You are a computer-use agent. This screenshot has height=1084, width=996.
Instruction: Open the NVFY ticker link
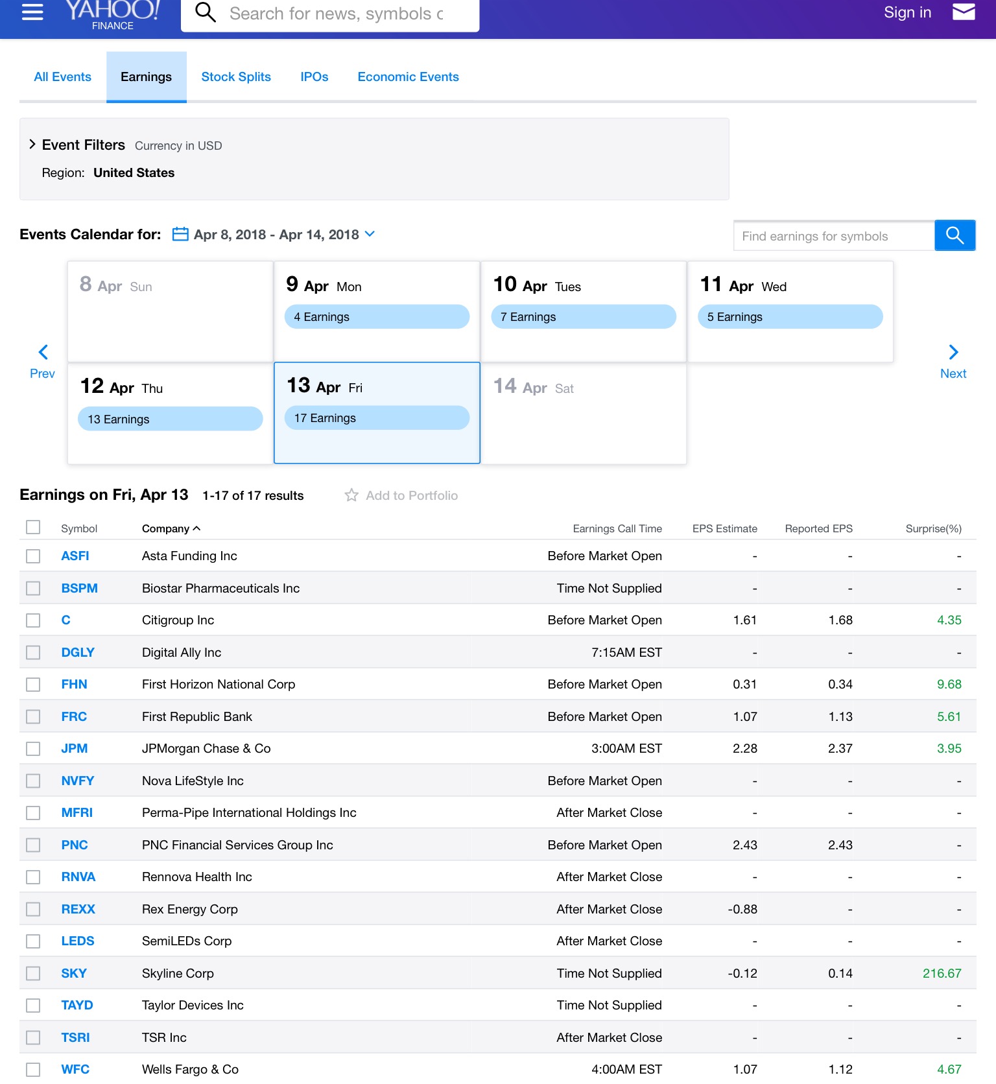coord(78,781)
